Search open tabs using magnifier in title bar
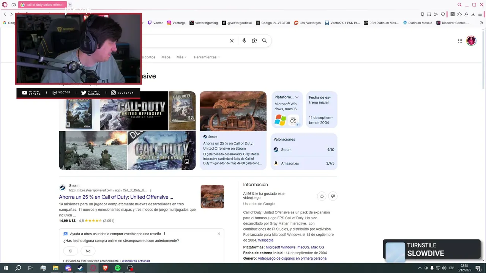The height and width of the screenshot is (273, 486). click(459, 5)
